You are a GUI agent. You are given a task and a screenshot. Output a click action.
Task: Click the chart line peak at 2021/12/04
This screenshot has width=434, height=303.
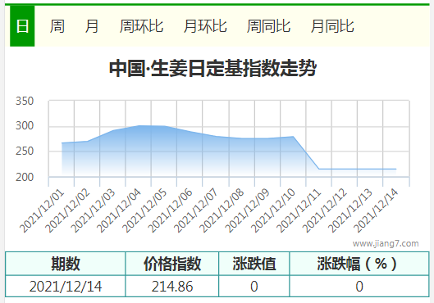139,125
